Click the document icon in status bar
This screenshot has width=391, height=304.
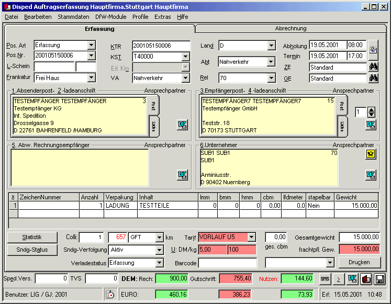tap(109, 294)
